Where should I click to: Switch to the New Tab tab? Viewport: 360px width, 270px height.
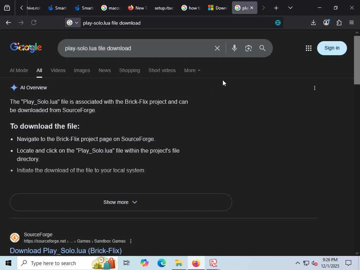(x=138, y=8)
